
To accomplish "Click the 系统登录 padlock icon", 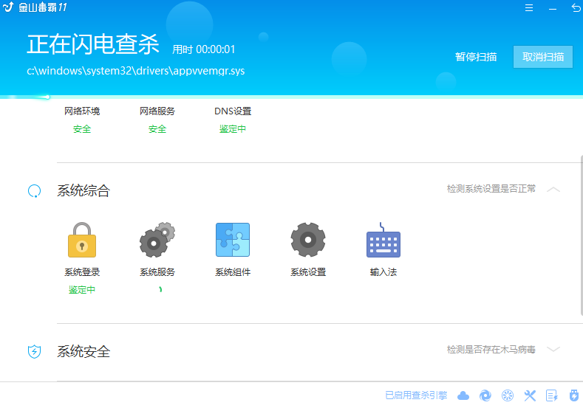I will pyautogui.click(x=82, y=240).
